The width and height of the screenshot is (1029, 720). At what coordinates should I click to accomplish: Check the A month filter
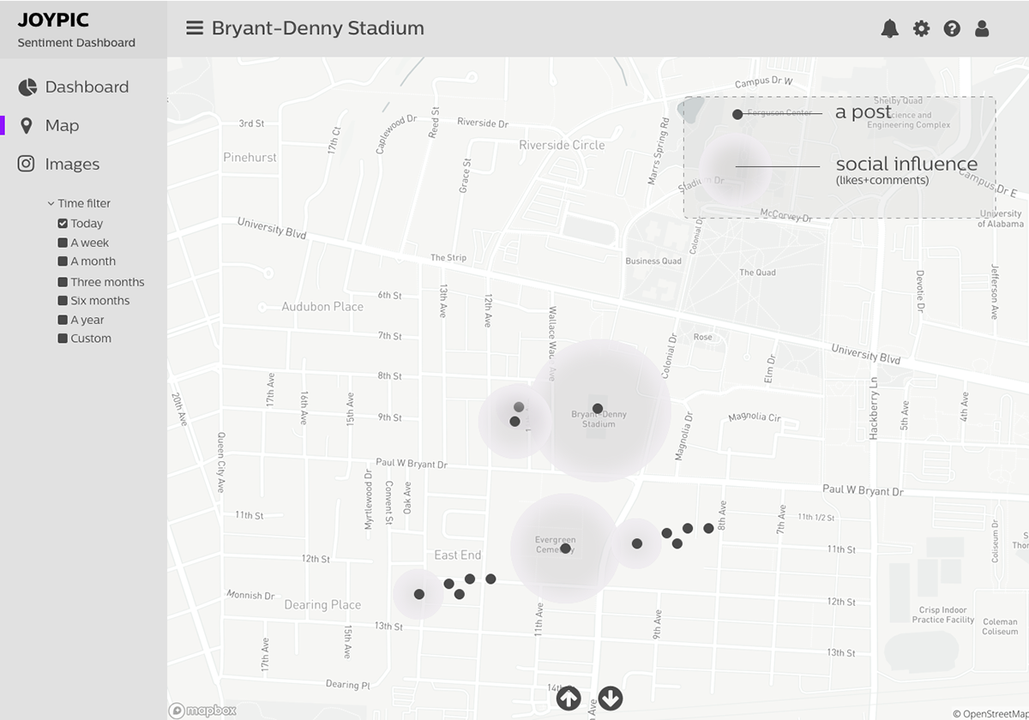[x=63, y=261]
